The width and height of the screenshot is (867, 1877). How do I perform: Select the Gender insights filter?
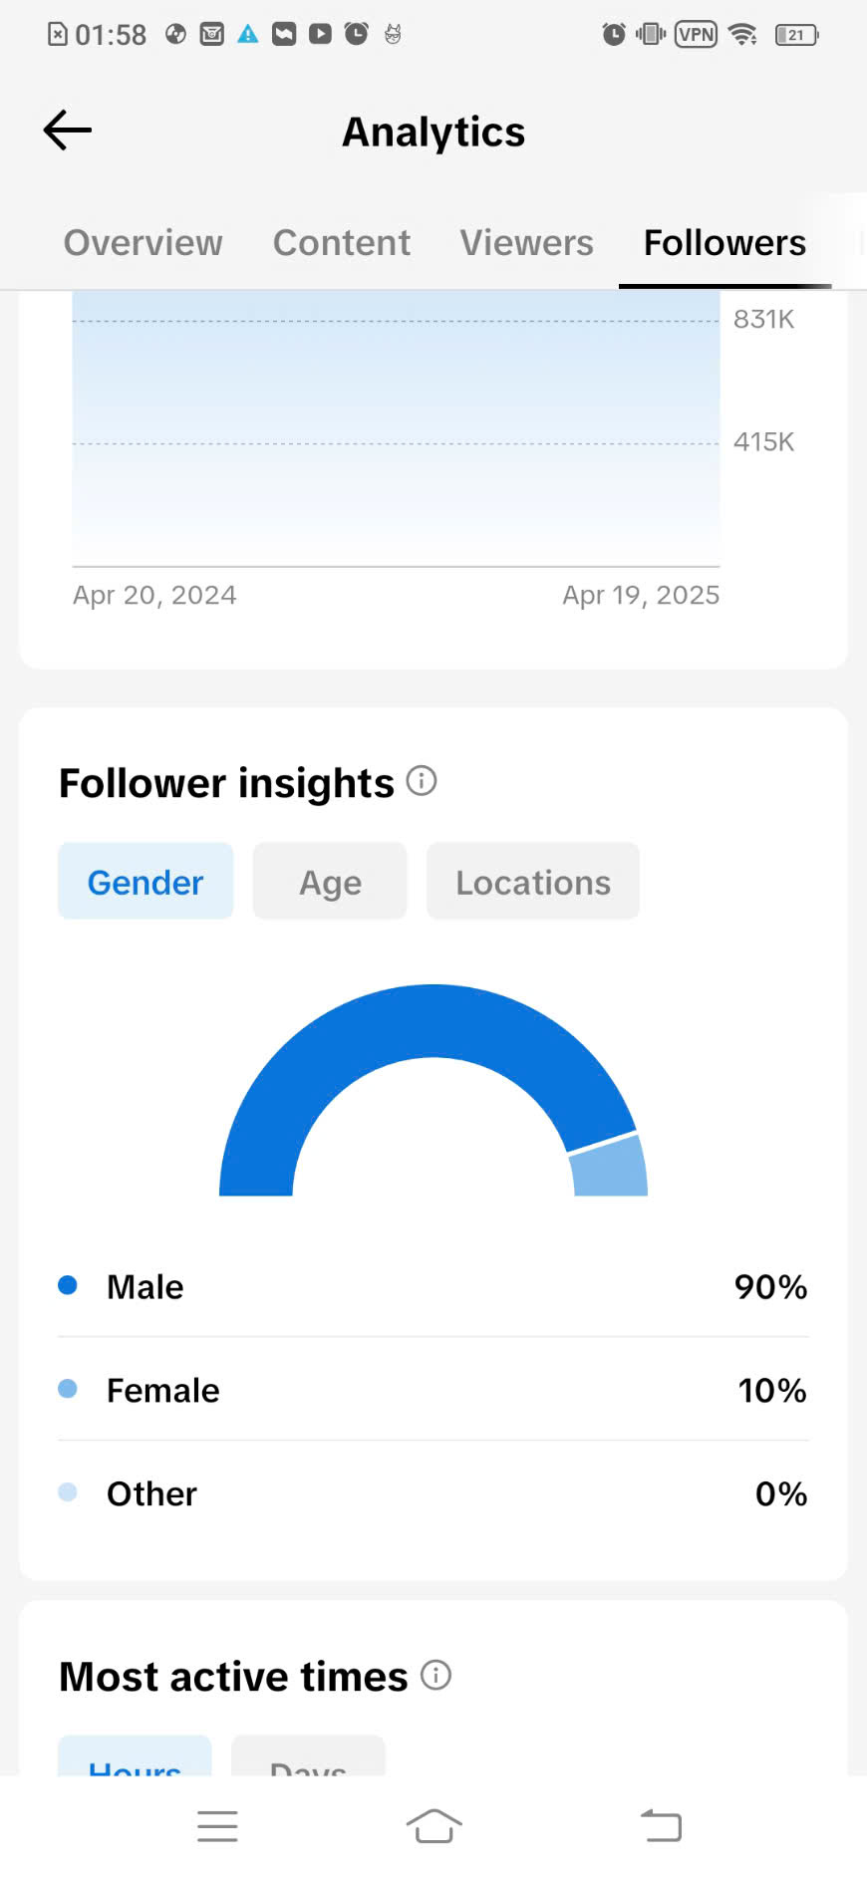point(145,882)
